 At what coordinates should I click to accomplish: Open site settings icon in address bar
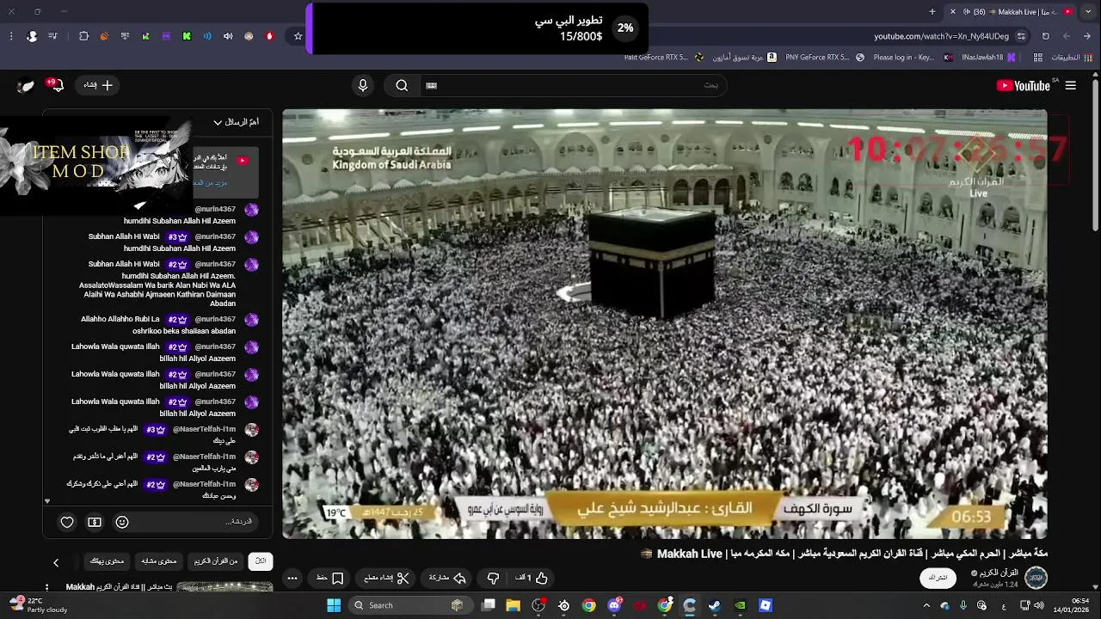[x=1021, y=36]
